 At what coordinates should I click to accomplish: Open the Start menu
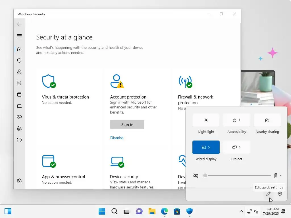102,211
